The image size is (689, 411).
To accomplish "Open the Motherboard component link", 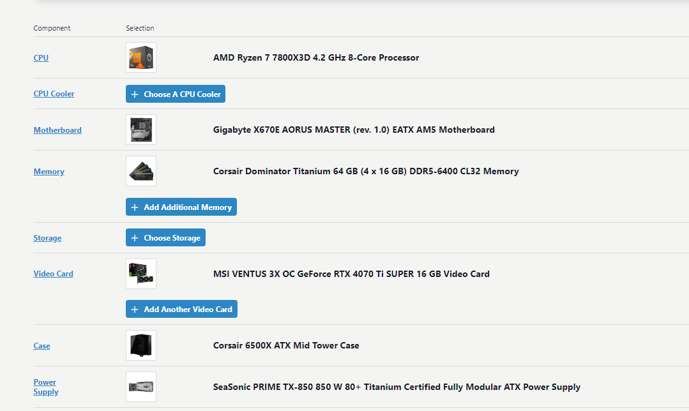I will [57, 130].
